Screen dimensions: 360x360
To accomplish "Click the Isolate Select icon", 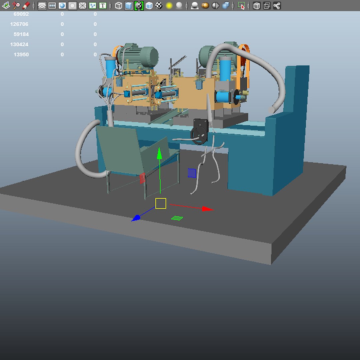I will click(241, 6).
